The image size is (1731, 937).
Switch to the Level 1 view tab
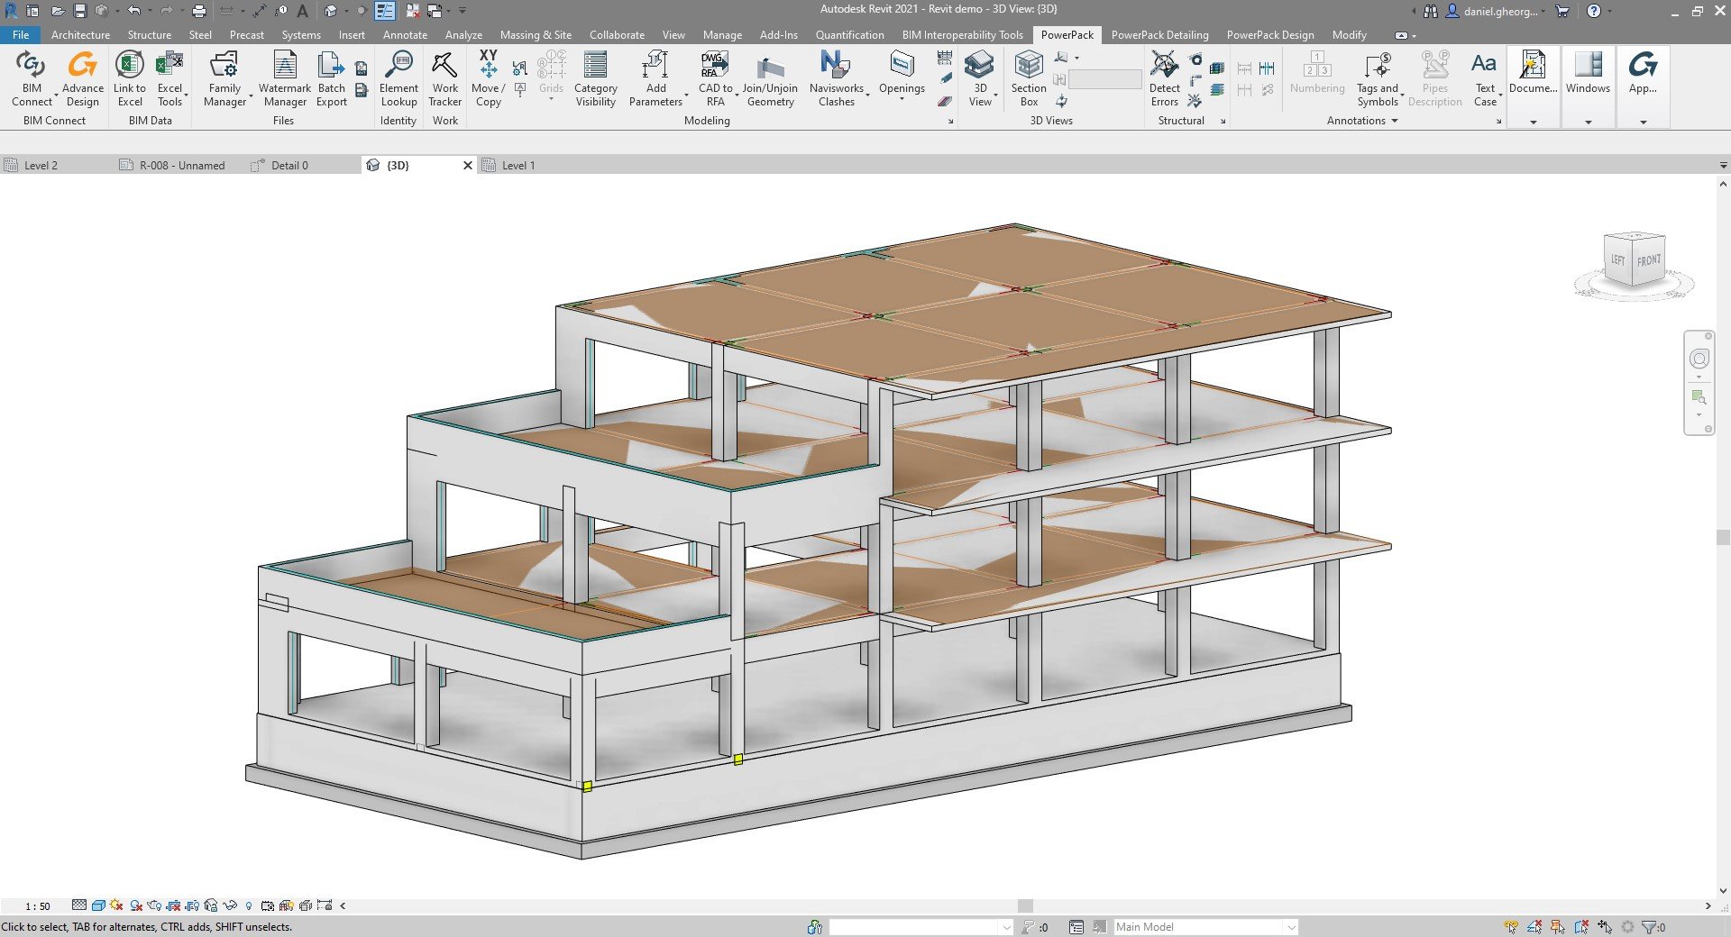tap(517, 165)
